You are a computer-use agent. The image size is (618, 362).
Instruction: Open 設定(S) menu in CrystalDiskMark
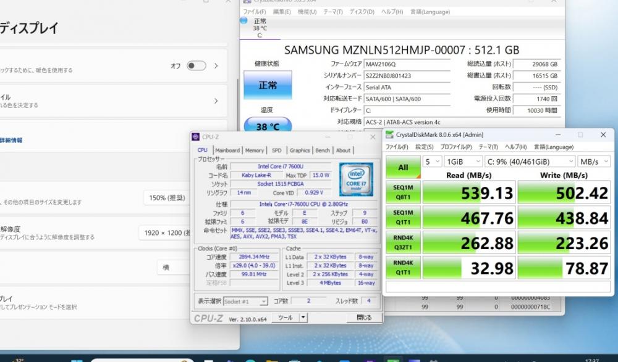(x=425, y=147)
